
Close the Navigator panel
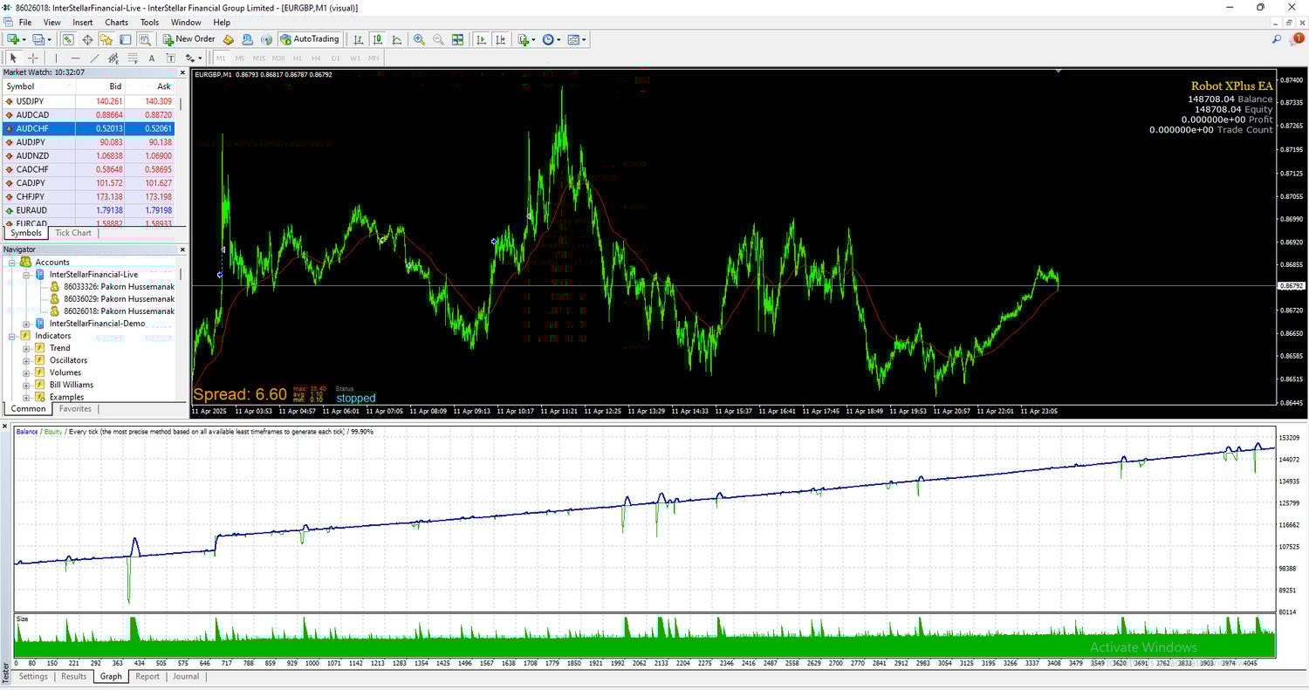tap(183, 249)
